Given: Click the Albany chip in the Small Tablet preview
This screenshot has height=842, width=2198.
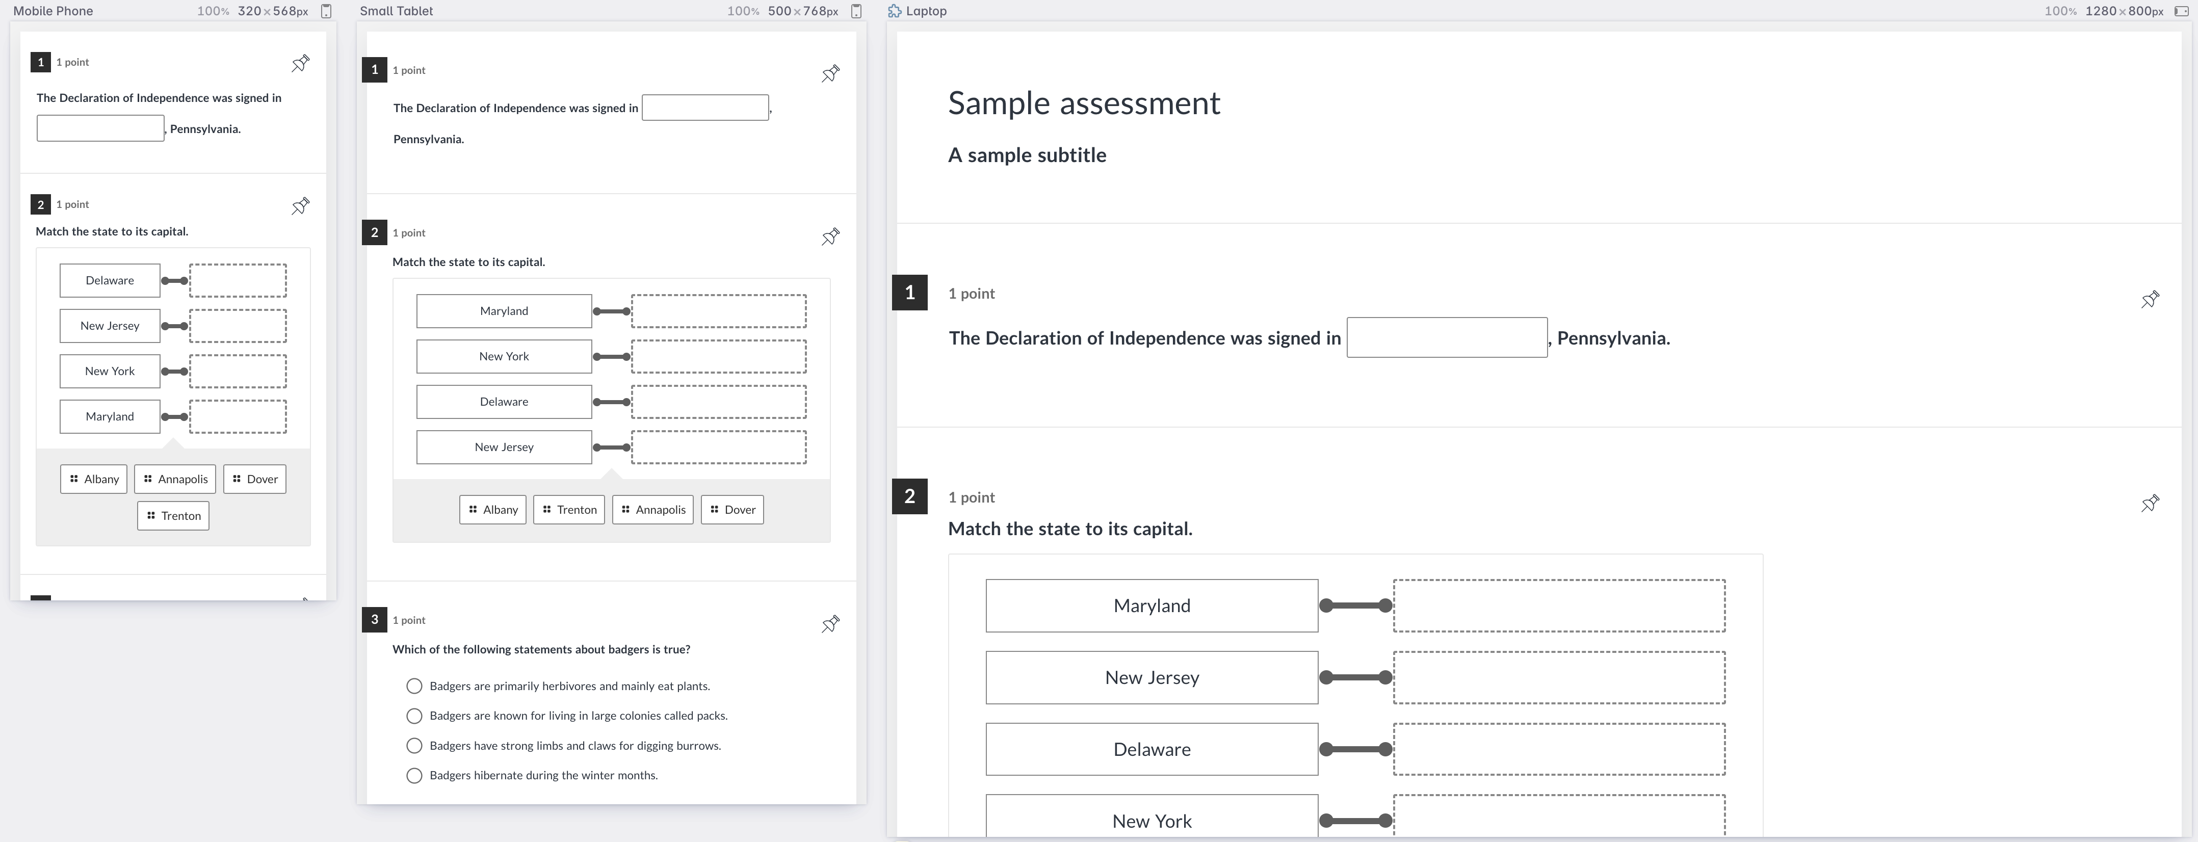Looking at the screenshot, I should click(493, 509).
